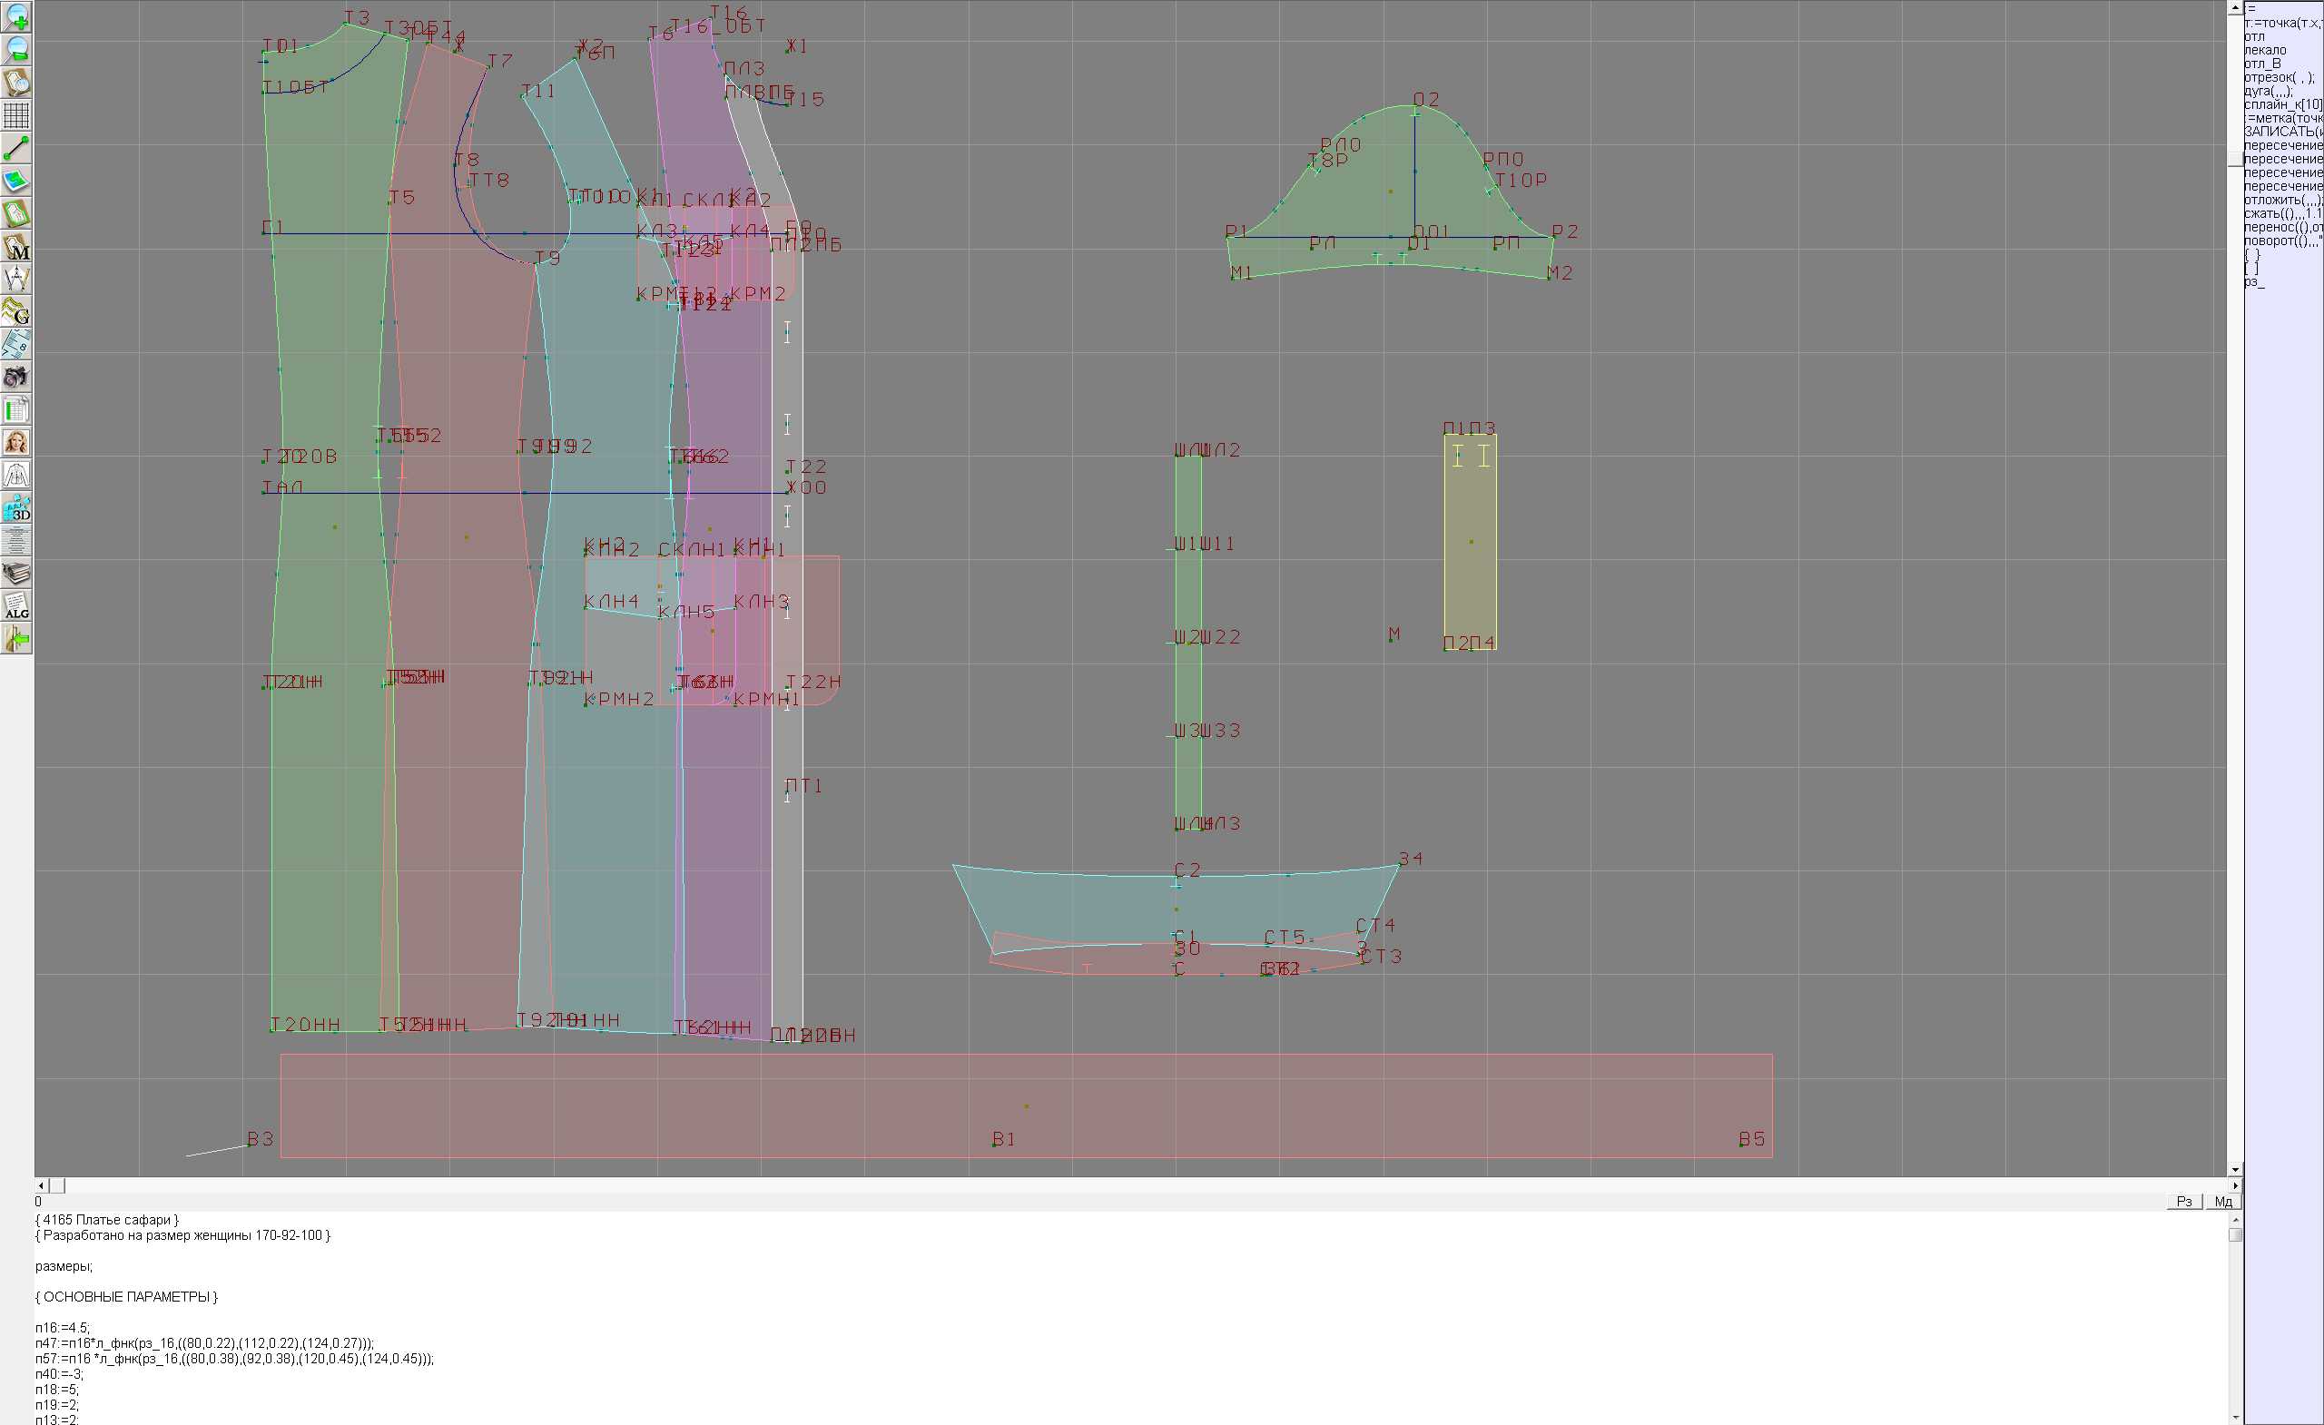Viewport: 2324px width, 1425px height.
Task: Click the pattern icon with letter M
Action: [16, 246]
